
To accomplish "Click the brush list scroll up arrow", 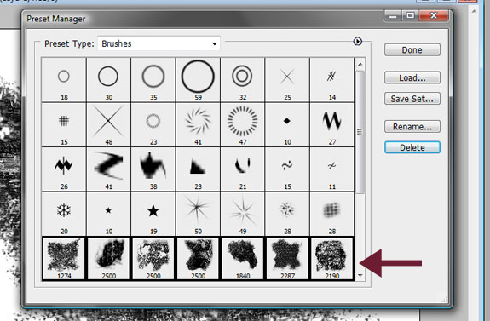I will pos(360,65).
